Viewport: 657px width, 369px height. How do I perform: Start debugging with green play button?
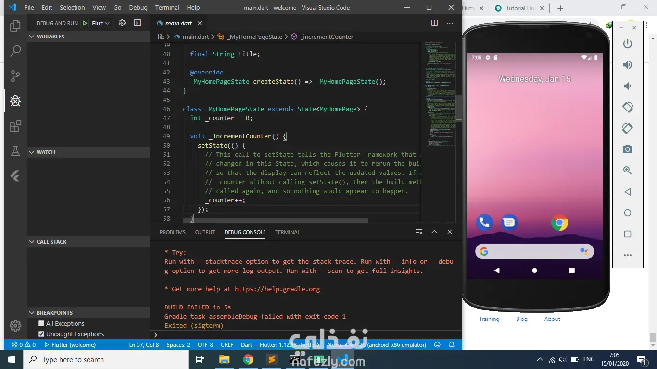(x=85, y=23)
